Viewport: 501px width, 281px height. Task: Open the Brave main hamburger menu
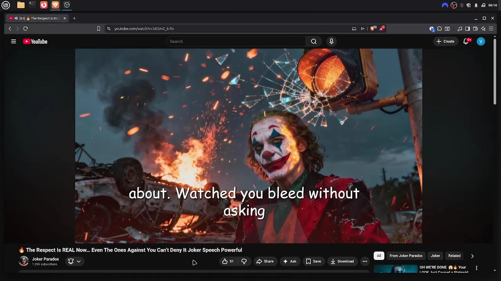(491, 28)
